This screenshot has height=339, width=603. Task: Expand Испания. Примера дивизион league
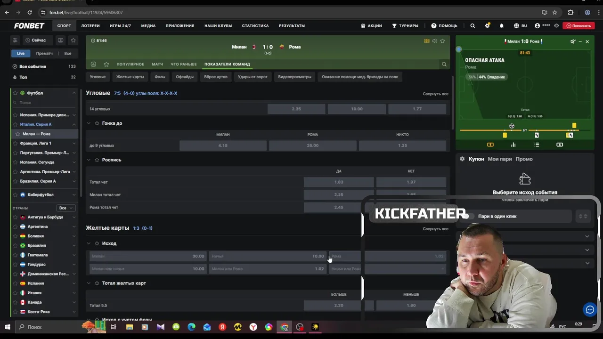tap(74, 115)
